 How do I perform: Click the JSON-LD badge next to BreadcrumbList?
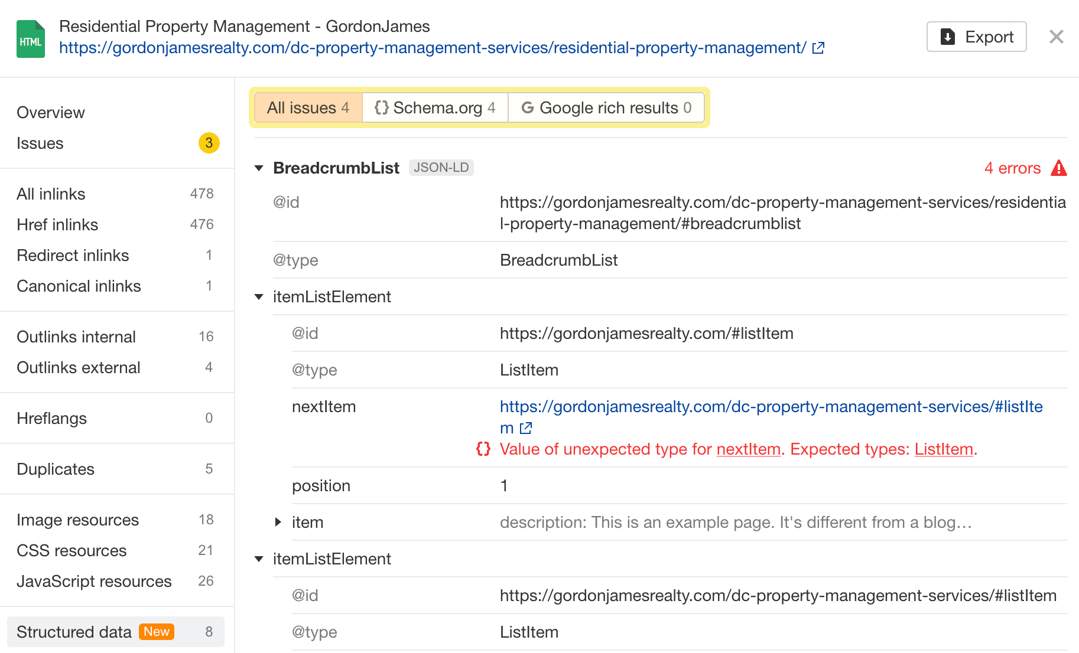(x=441, y=167)
